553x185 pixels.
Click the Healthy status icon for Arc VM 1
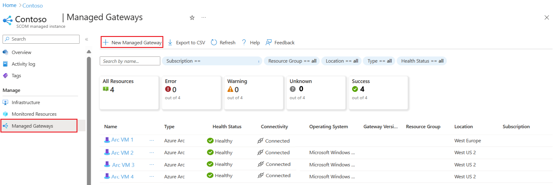210,140
